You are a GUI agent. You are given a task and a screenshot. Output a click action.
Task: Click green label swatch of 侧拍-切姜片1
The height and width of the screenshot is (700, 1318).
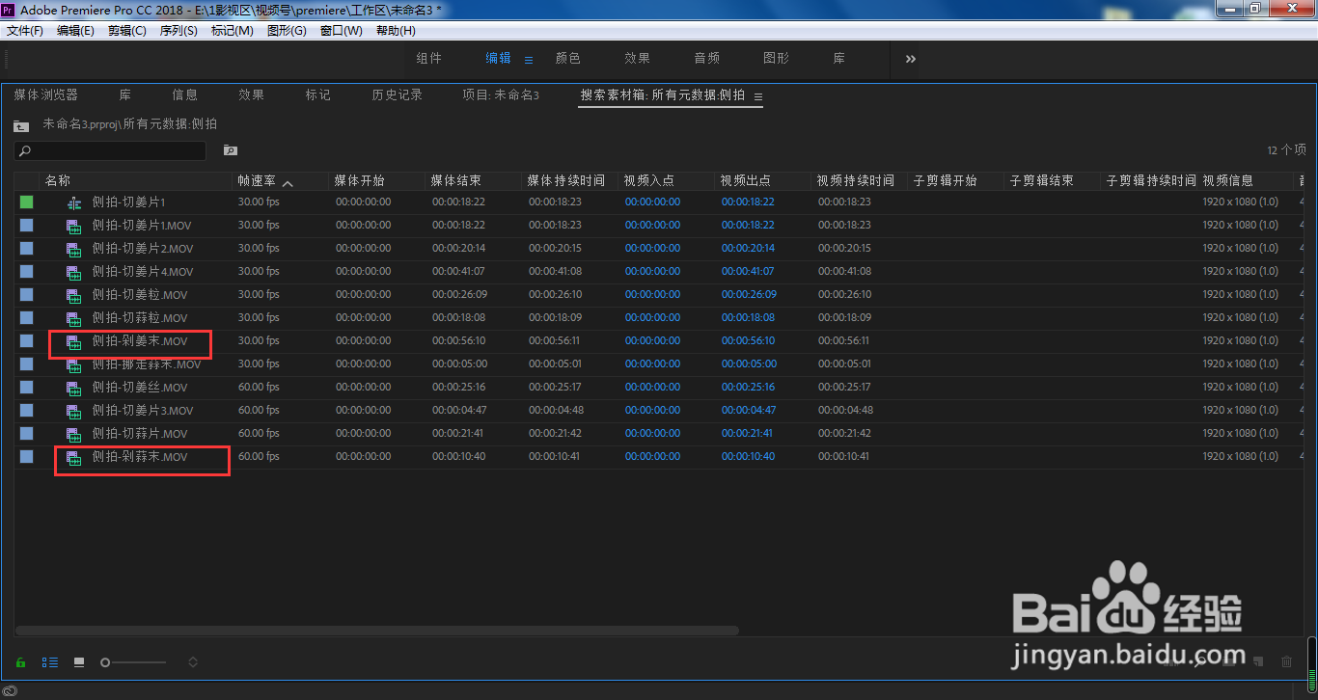point(26,202)
